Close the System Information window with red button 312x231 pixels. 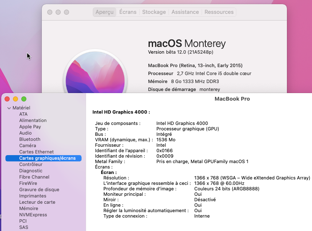click(x=7, y=99)
